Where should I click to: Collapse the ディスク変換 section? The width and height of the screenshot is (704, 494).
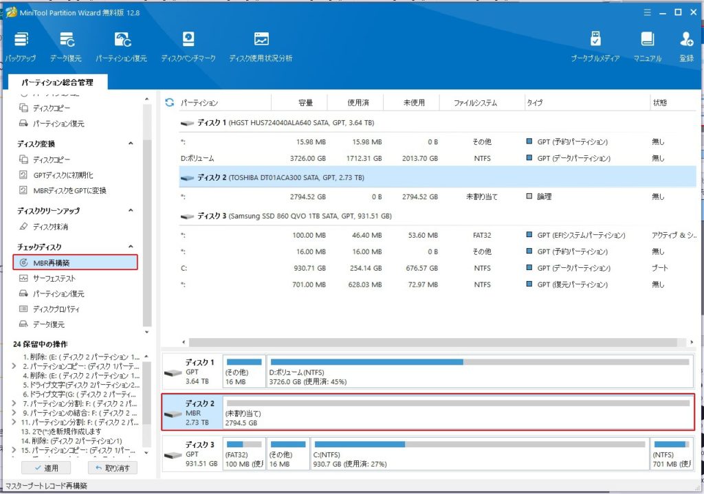click(x=131, y=144)
